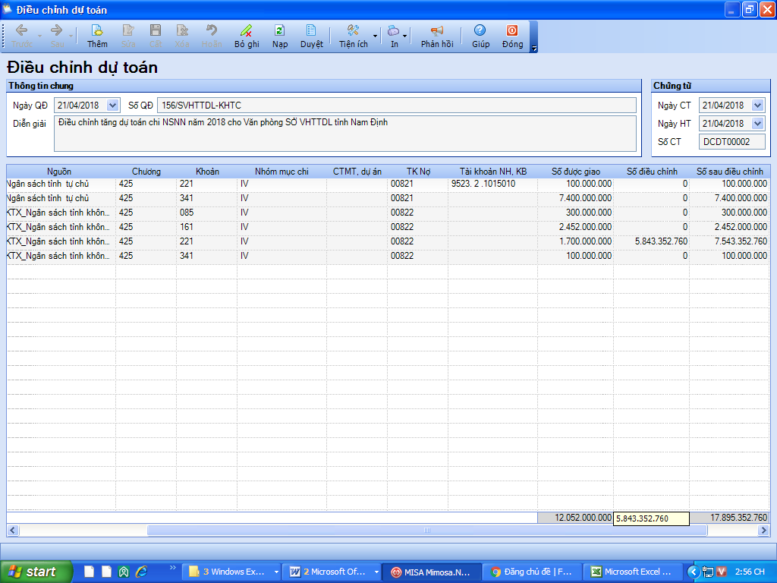The height and width of the screenshot is (583, 777).
Task: Click the total 12.052.000.000 footer cell
Action: [576, 518]
